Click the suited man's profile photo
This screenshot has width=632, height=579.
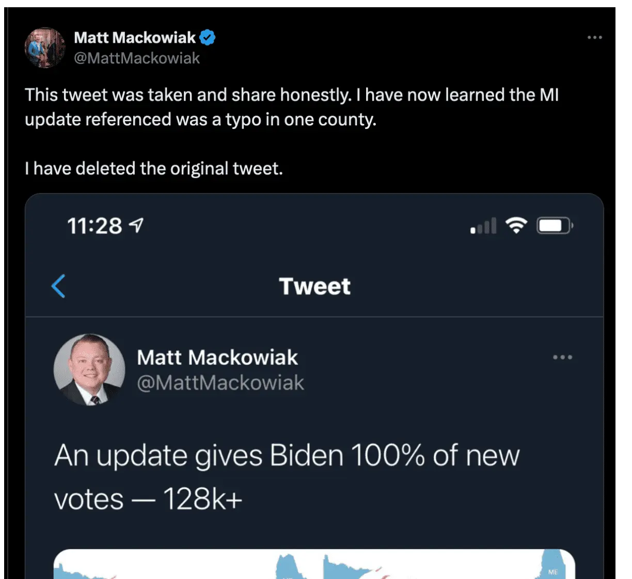point(89,369)
